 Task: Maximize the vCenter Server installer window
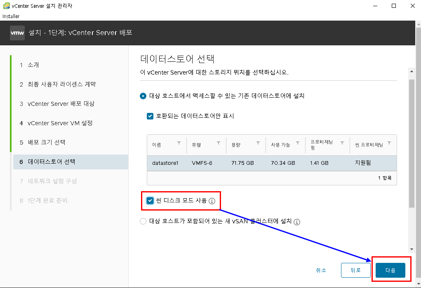pos(394,6)
